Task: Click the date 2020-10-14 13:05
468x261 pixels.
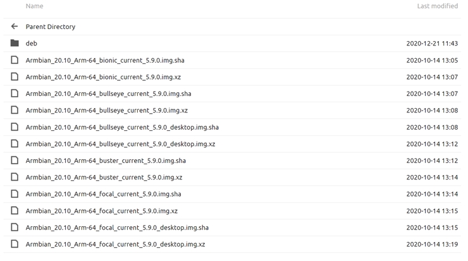Action: [x=432, y=60]
